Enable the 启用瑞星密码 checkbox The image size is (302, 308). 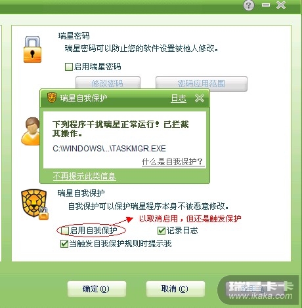point(69,67)
